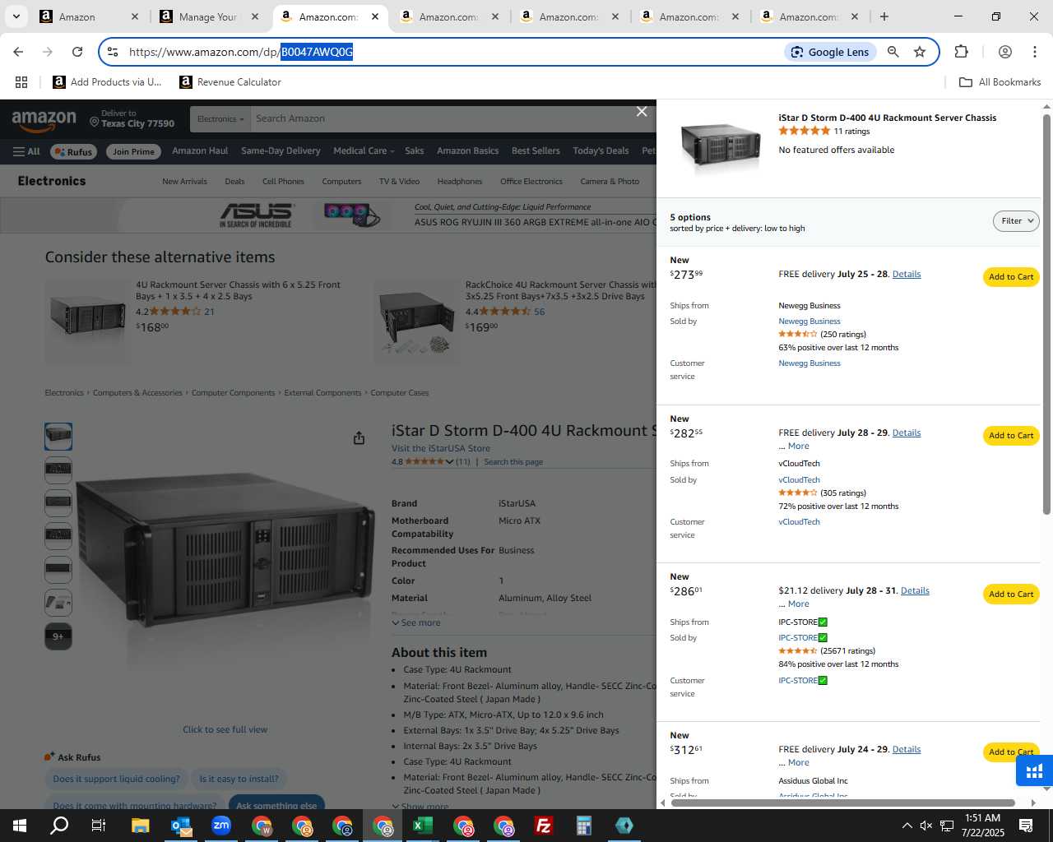Viewport: 1053px width, 842px height.
Task: Change the Deliver to location
Action: tap(132, 119)
